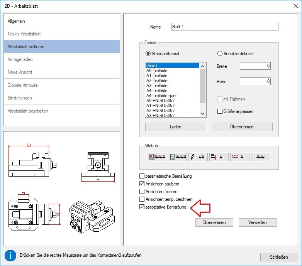This screenshot has height=266, width=302.
Task: Click the first attribute button with red sheet icon
Action: [x=156, y=157]
